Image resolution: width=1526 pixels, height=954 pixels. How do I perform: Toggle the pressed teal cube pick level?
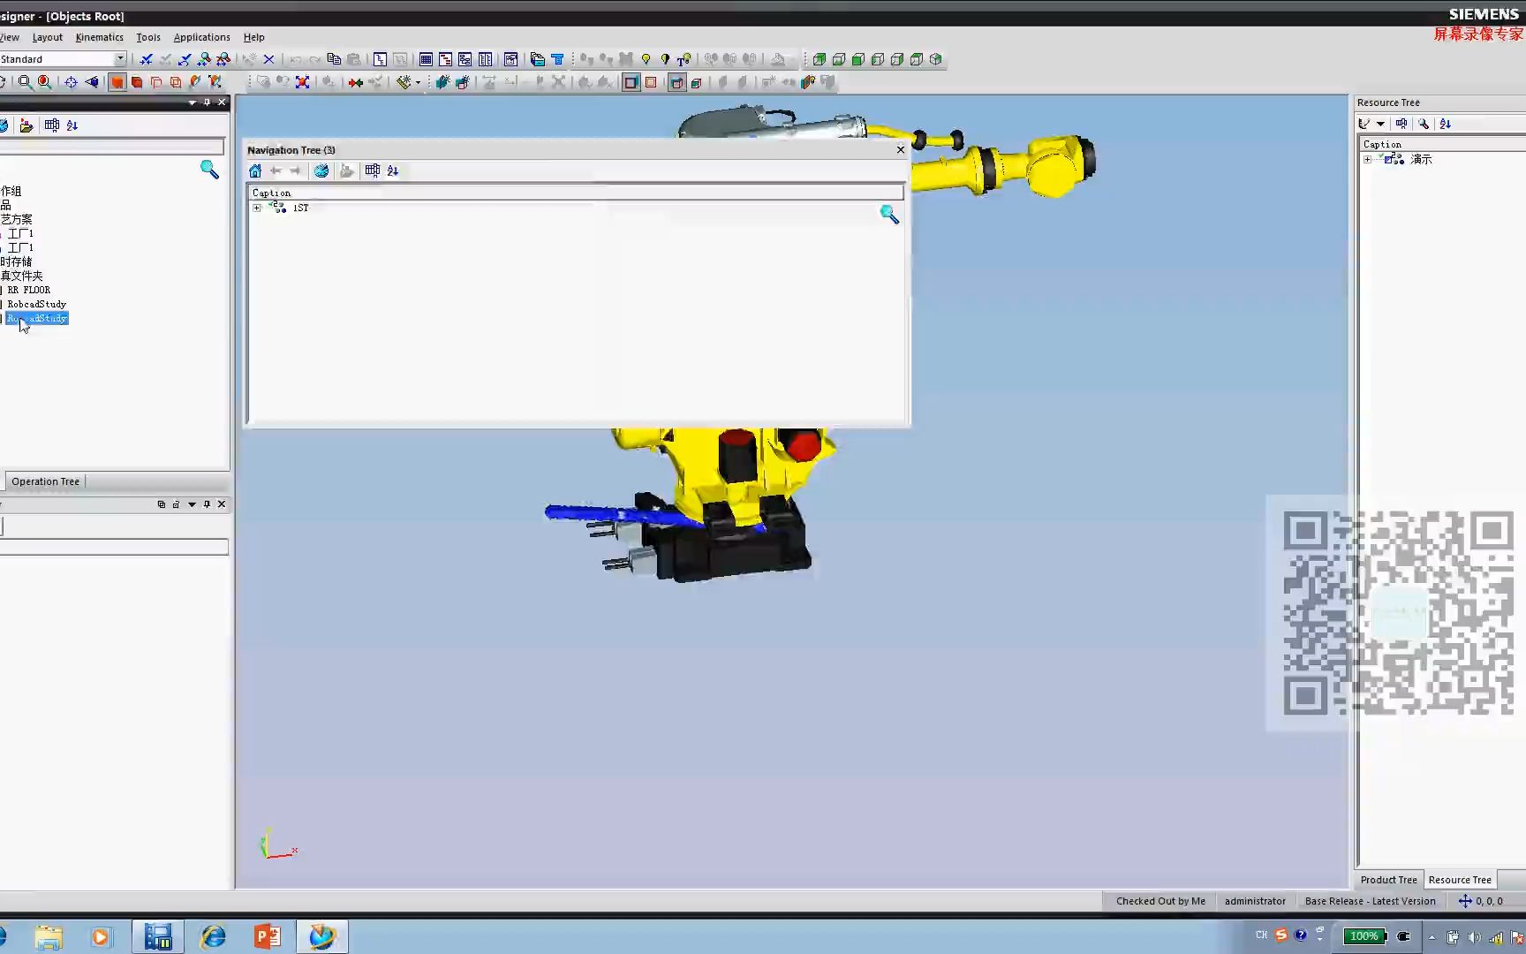[x=677, y=82]
